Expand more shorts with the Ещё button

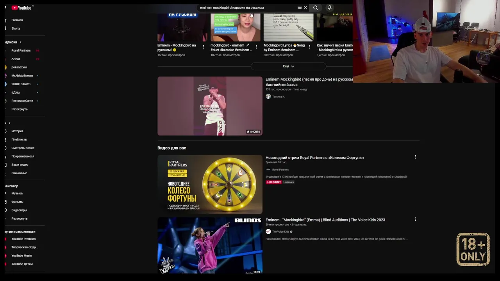289,66
